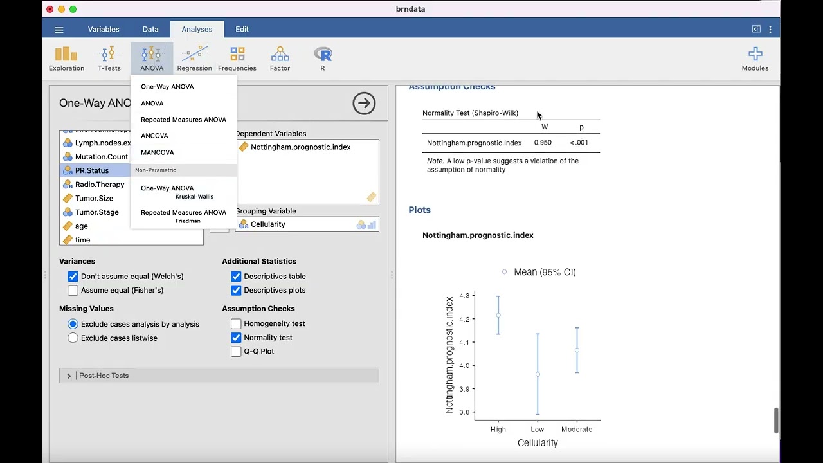Select Lymph.nodes variable in list

95,143
